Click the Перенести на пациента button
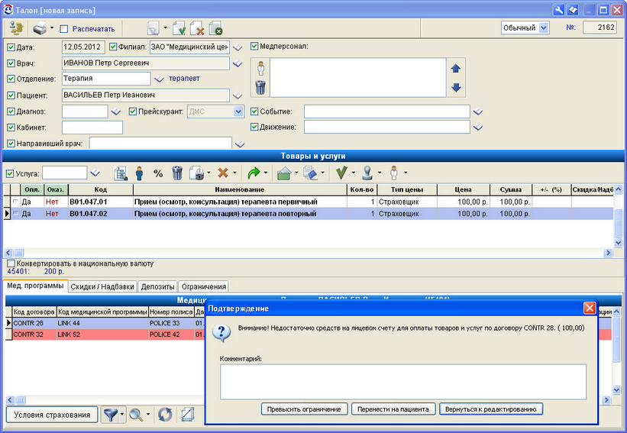This screenshot has width=627, height=433. (393, 409)
